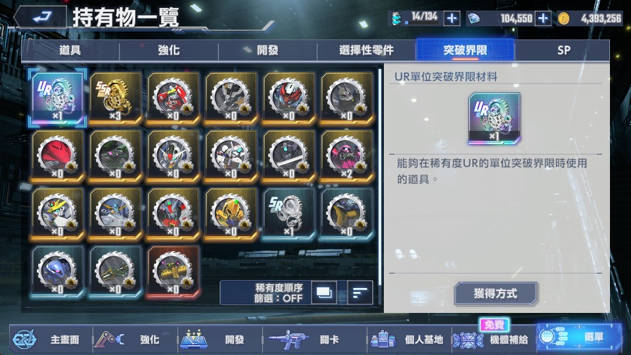Switch to the 選擇性零件 tab
The width and height of the screenshot is (631, 355).
366,51
